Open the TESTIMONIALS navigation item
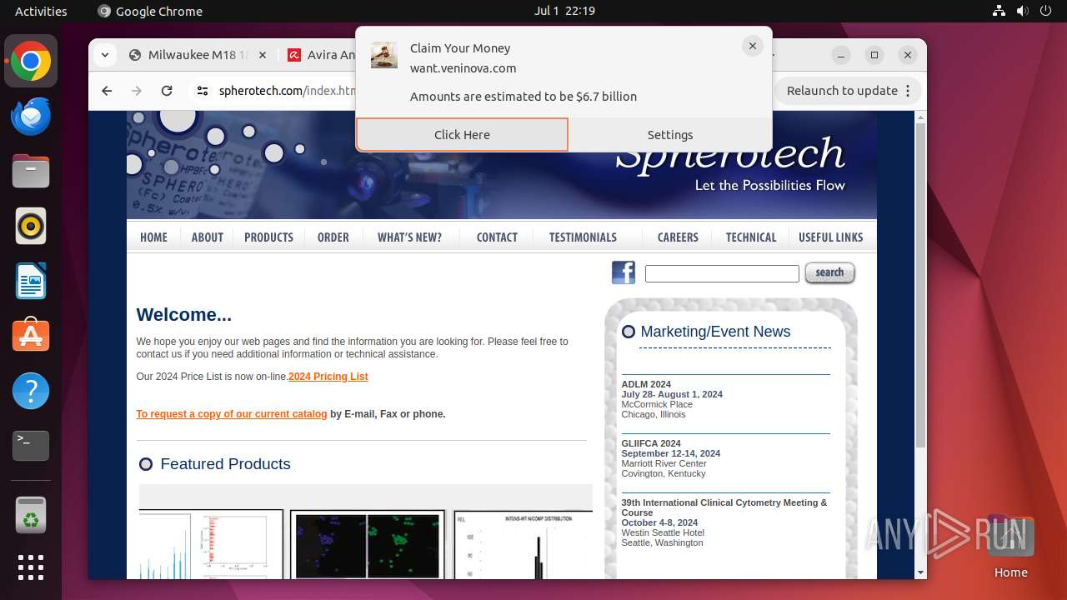Screen dimensions: 1067x600 click(x=583, y=237)
